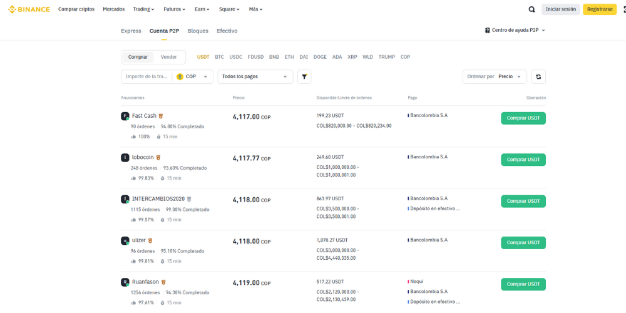Click the Fast Cash advertiser avatar

125,116
